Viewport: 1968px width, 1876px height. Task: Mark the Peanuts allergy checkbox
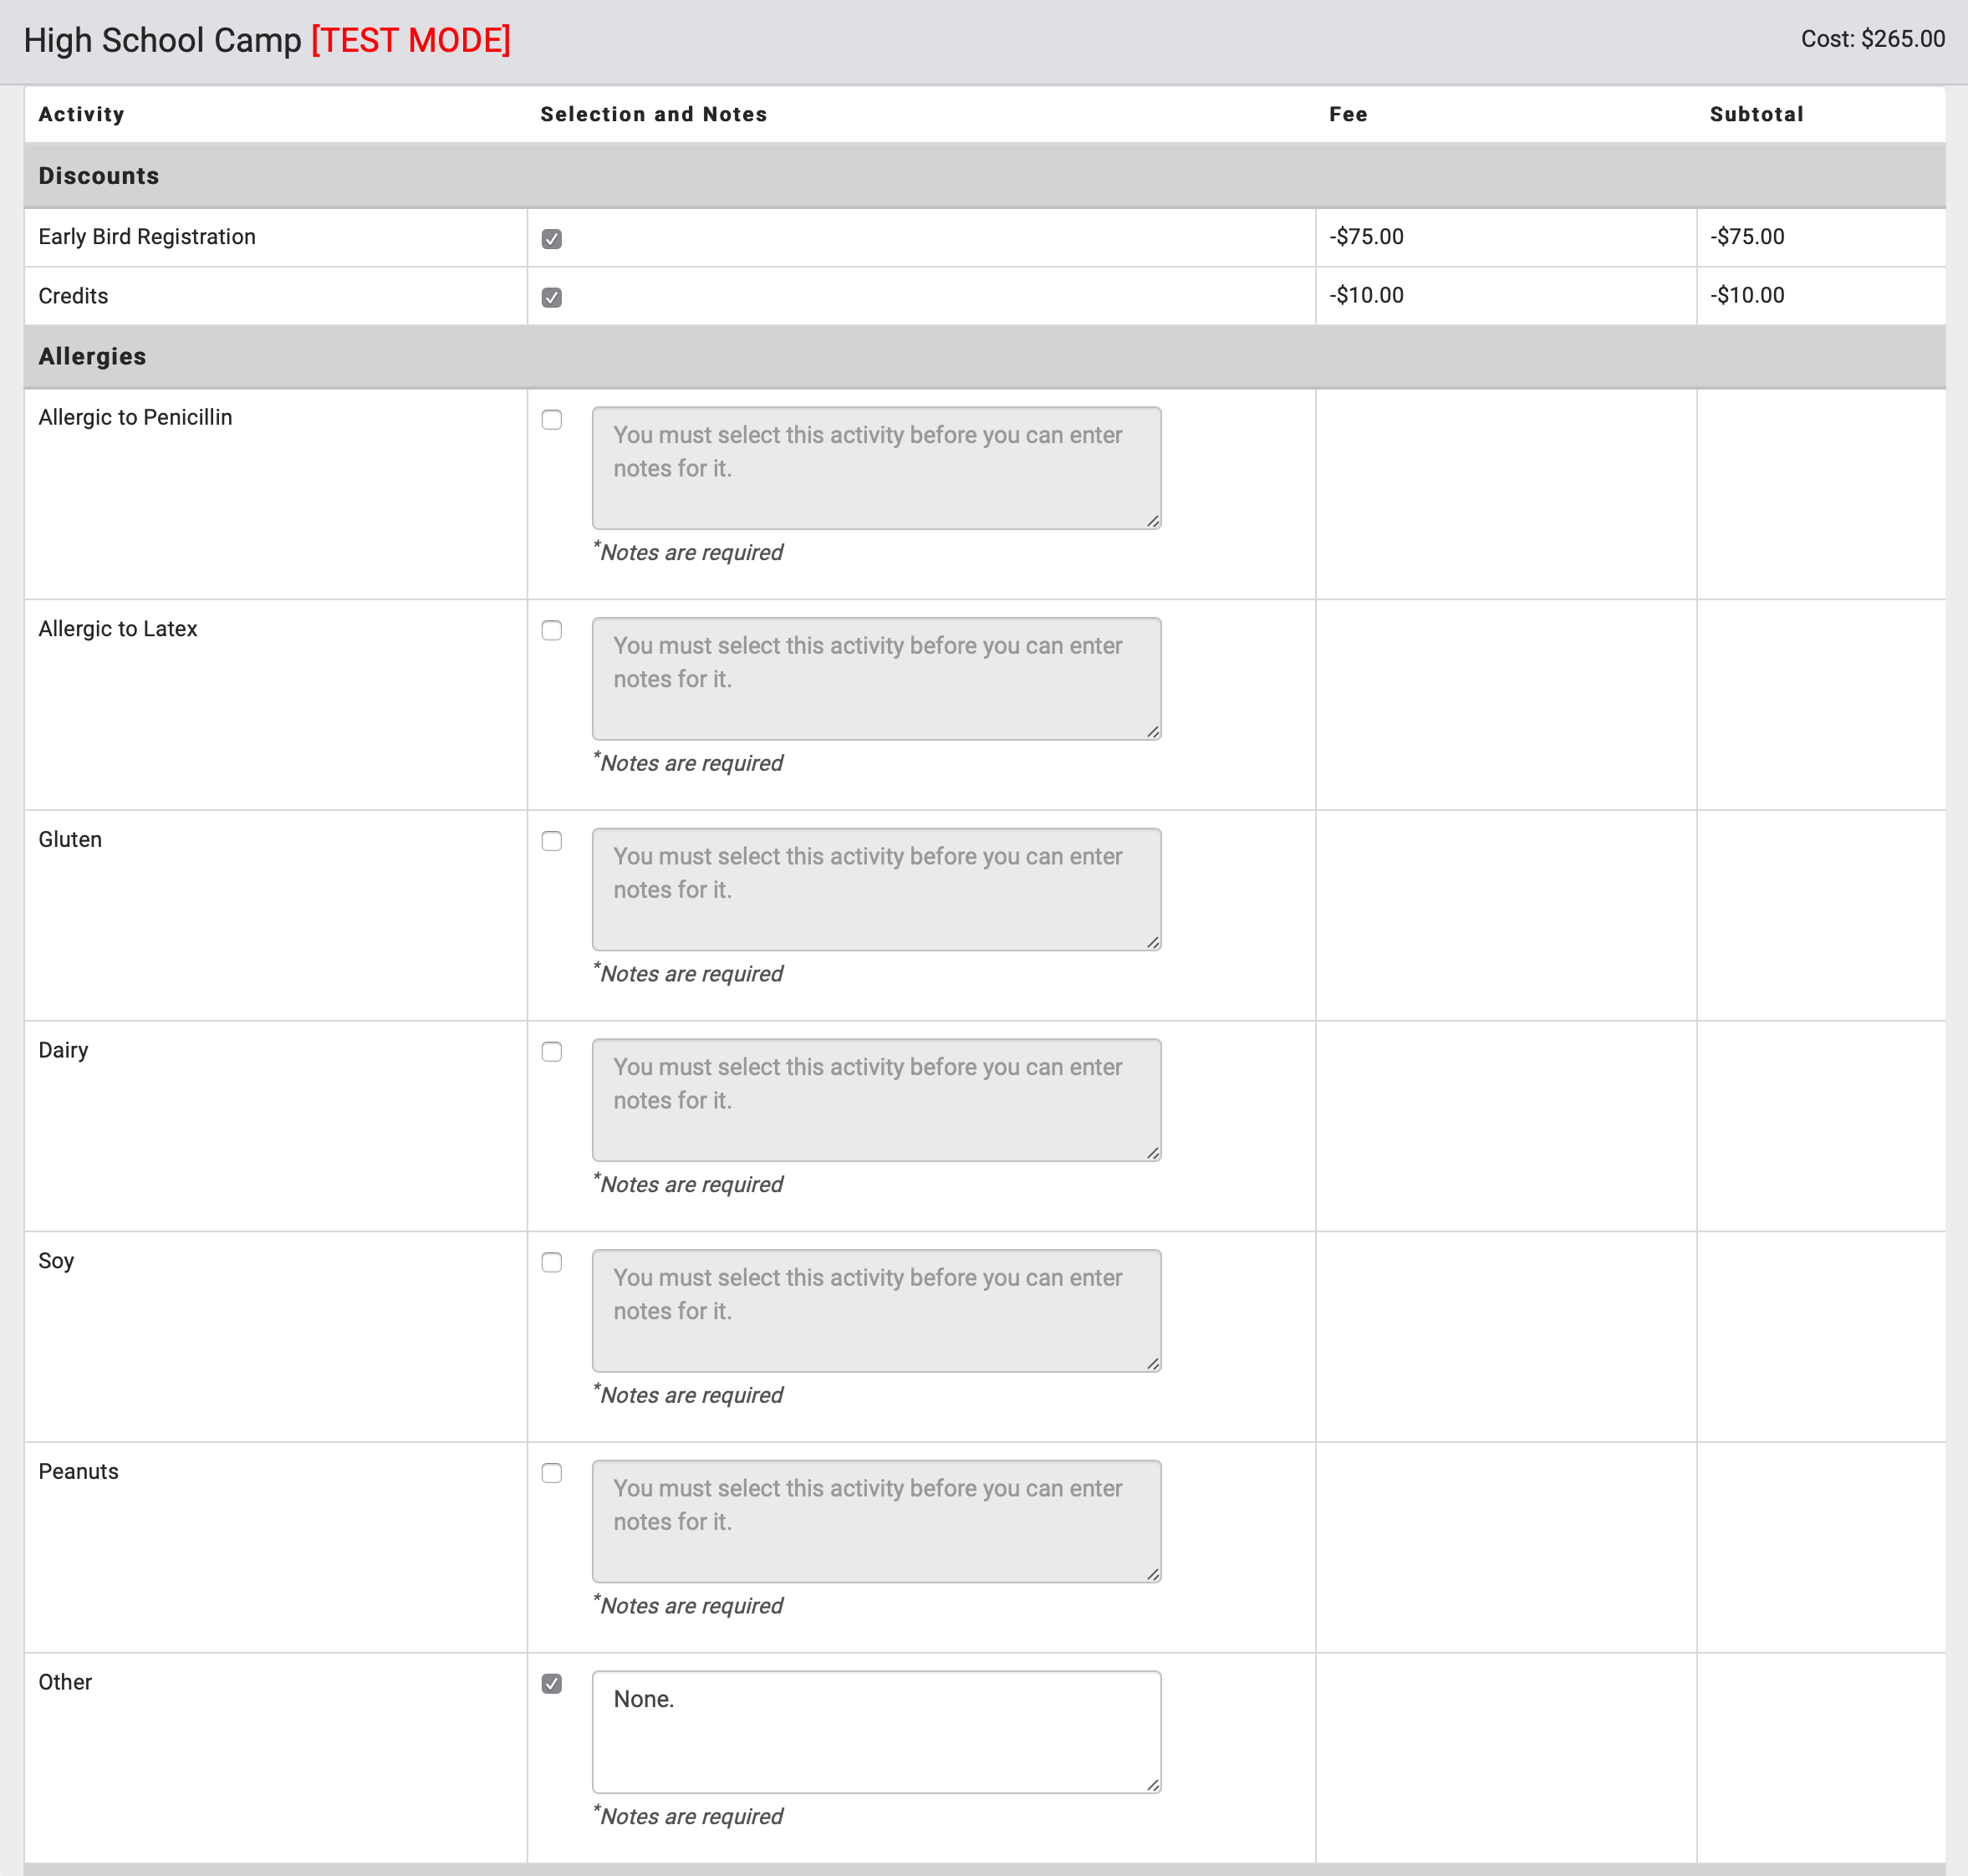(x=551, y=1473)
